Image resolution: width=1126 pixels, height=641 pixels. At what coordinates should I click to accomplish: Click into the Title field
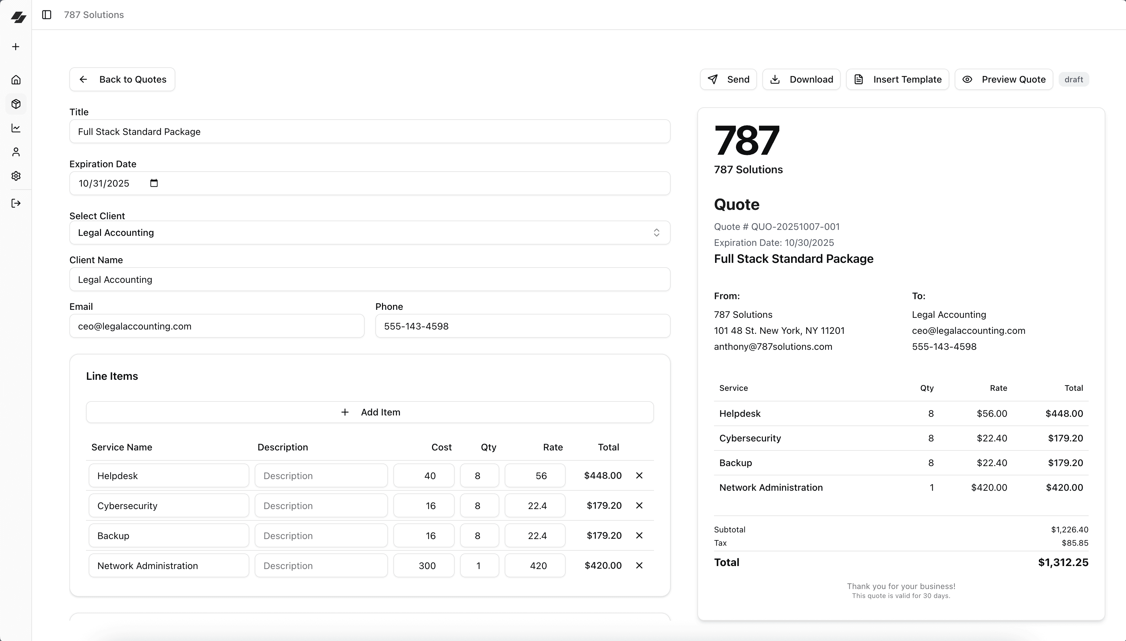pos(370,131)
